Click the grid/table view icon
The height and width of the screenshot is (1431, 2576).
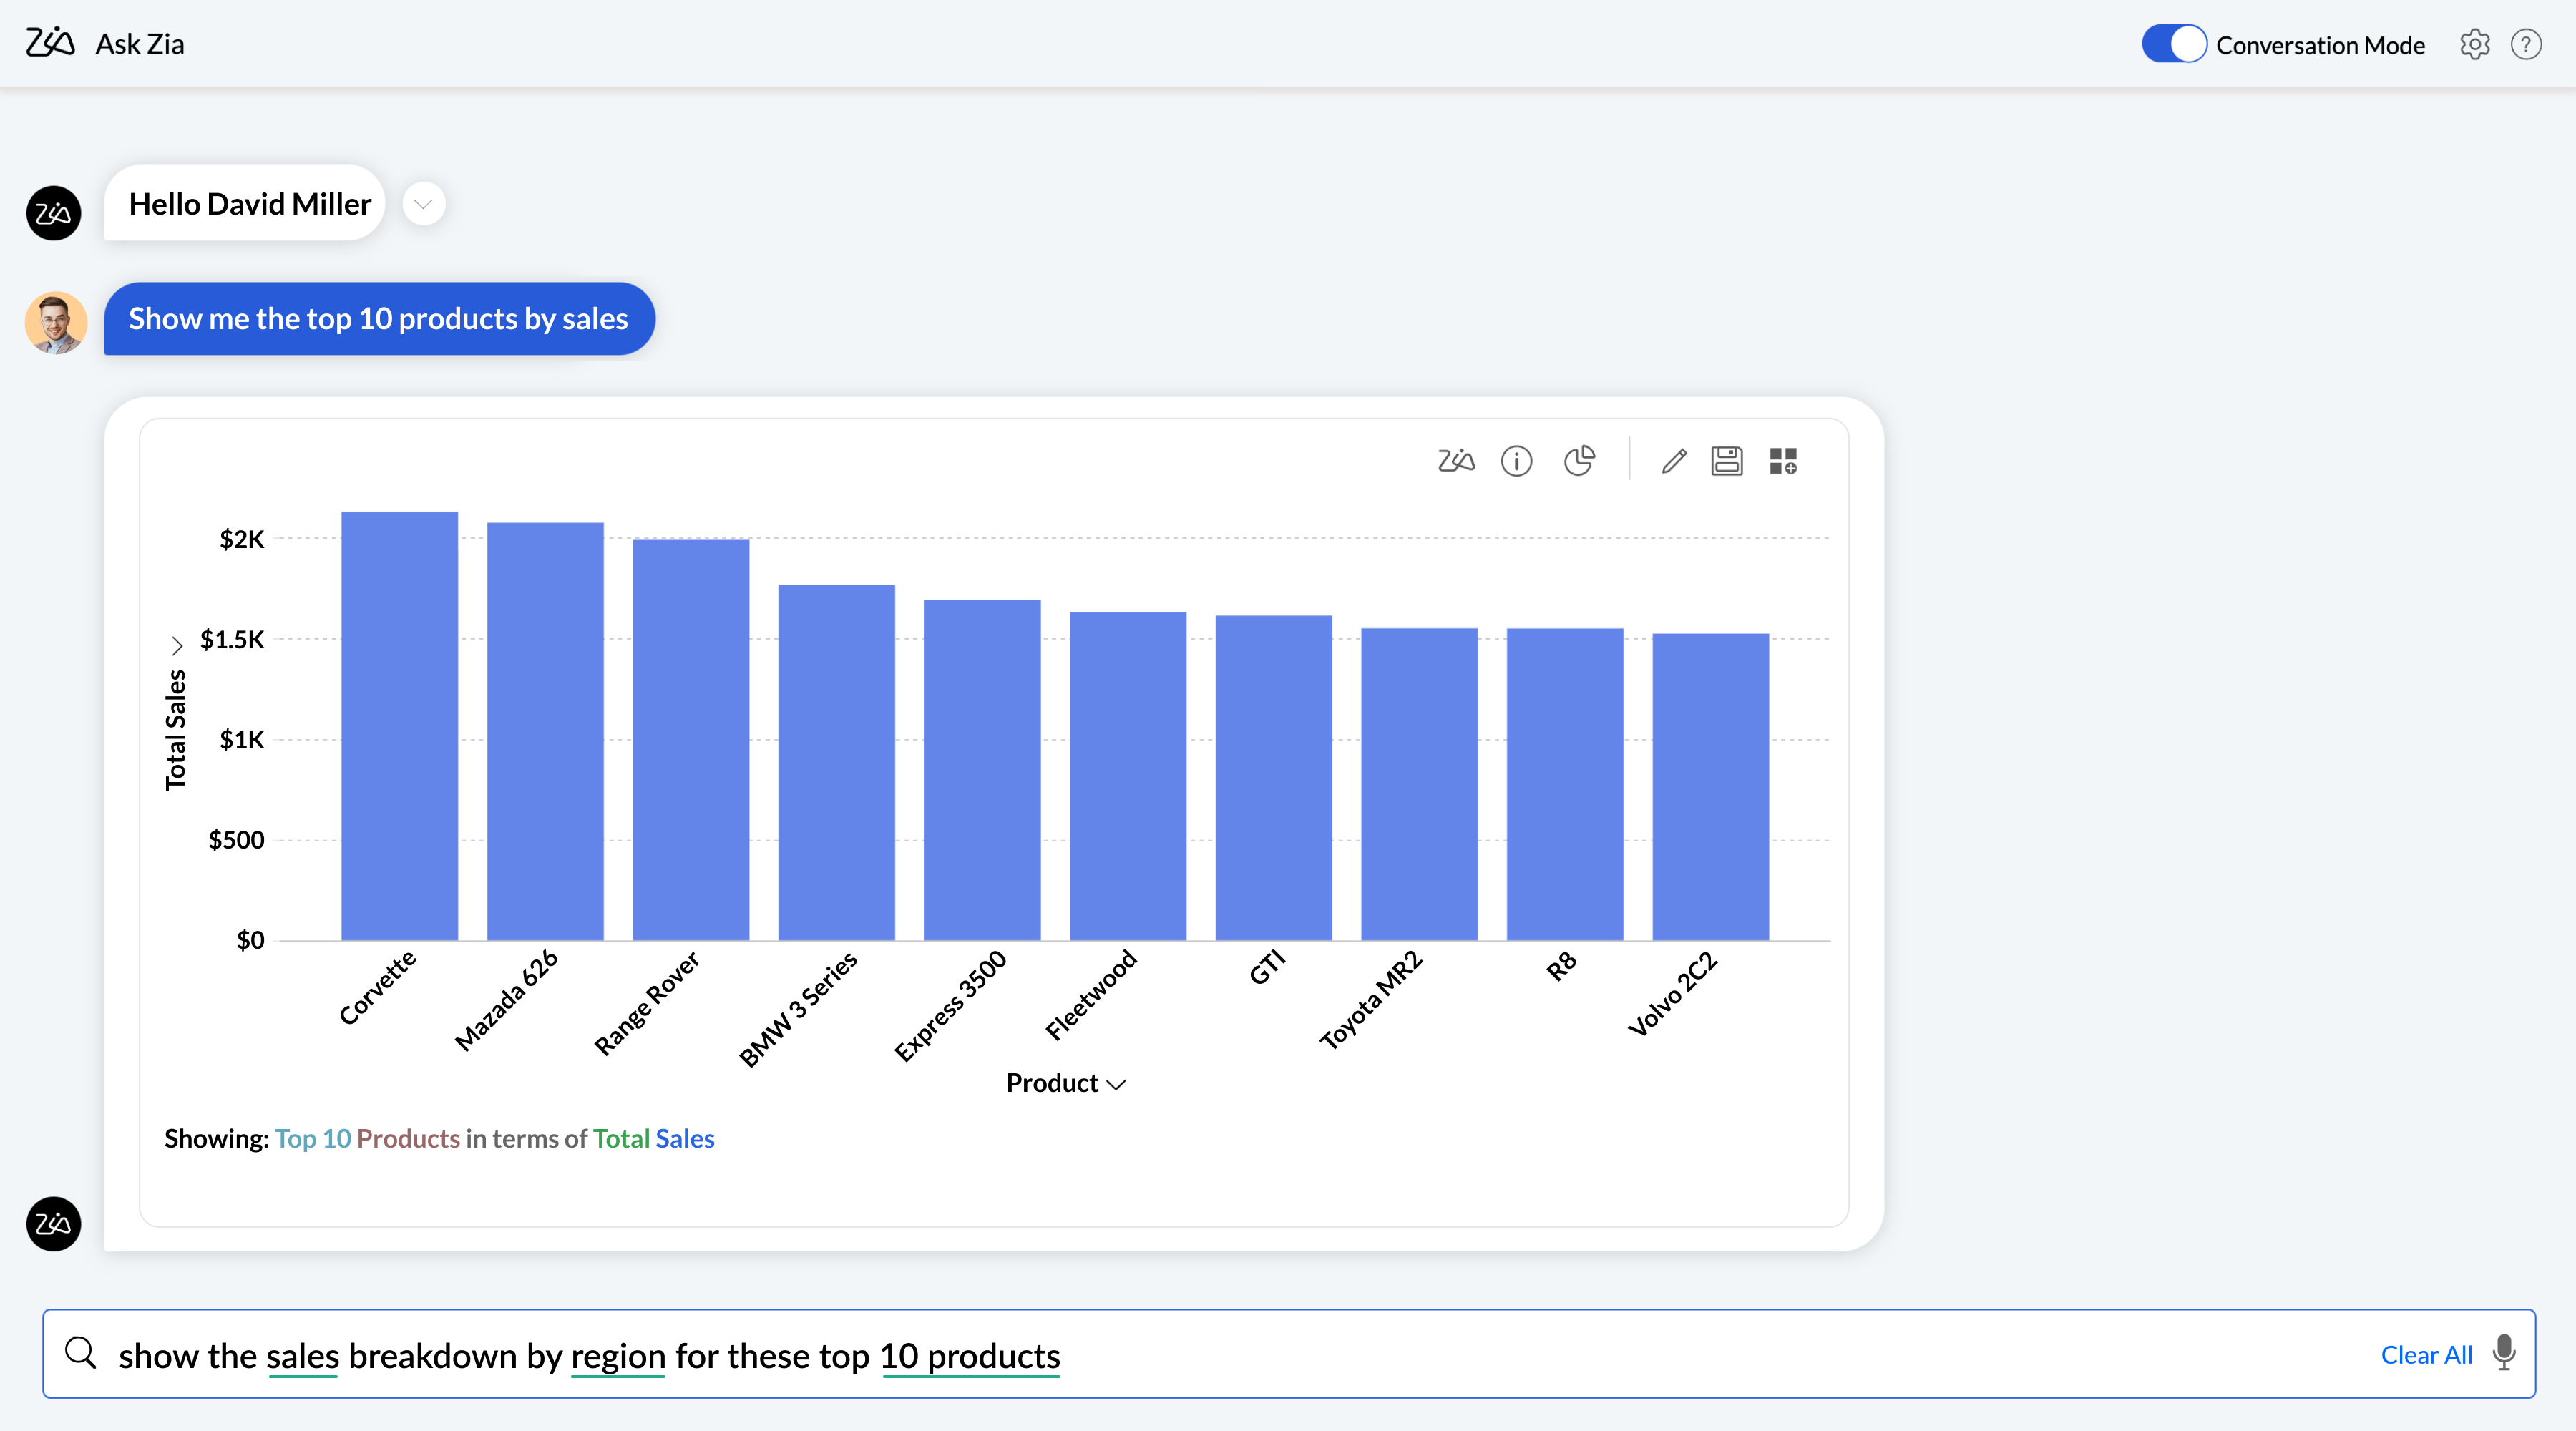[1785, 460]
